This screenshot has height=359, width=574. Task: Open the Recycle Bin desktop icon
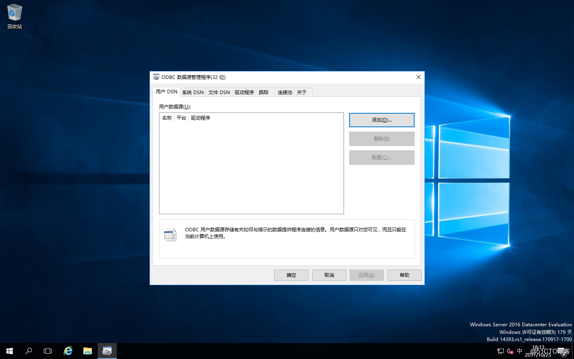(x=15, y=17)
